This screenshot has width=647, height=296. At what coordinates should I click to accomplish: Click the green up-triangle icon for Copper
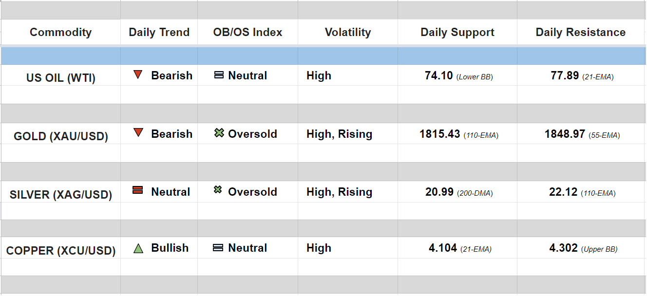[x=138, y=249]
